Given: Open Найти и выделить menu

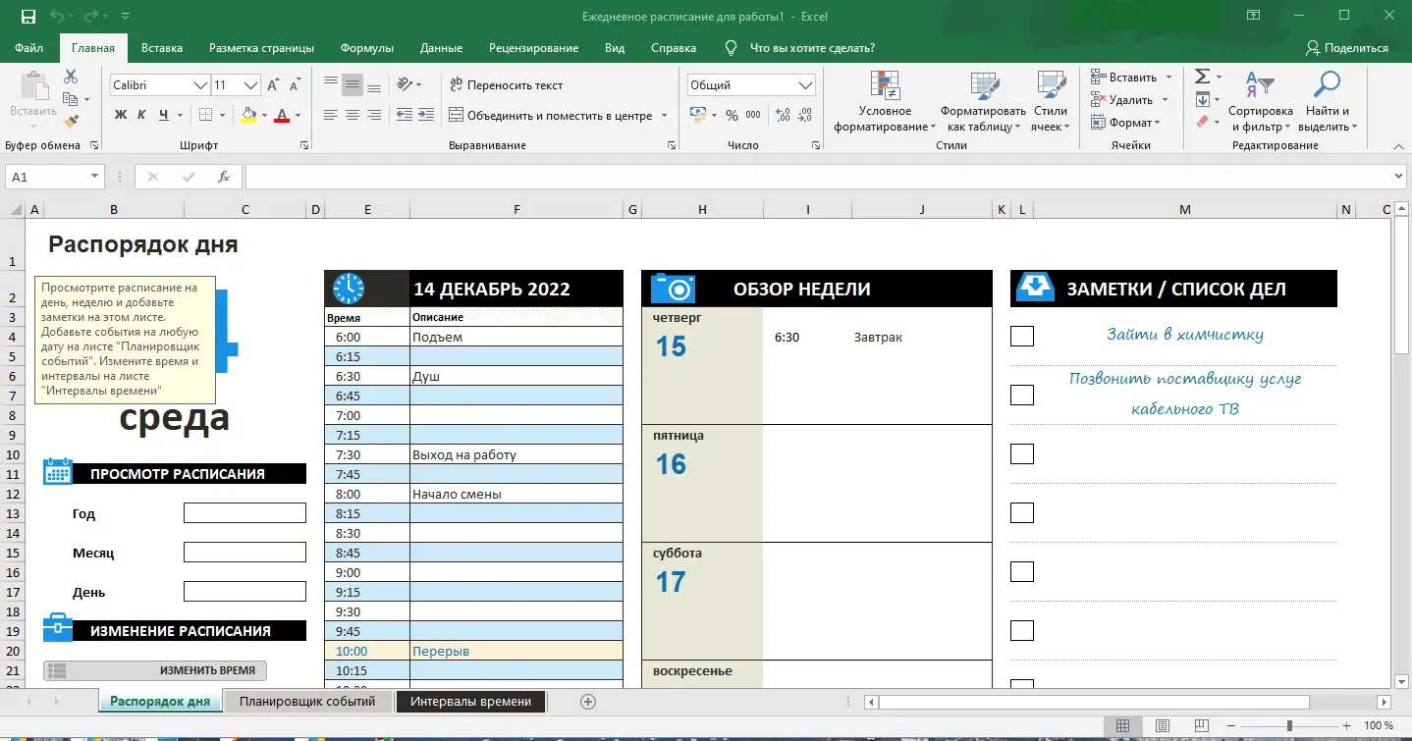Looking at the screenshot, I should pyautogui.click(x=1328, y=102).
